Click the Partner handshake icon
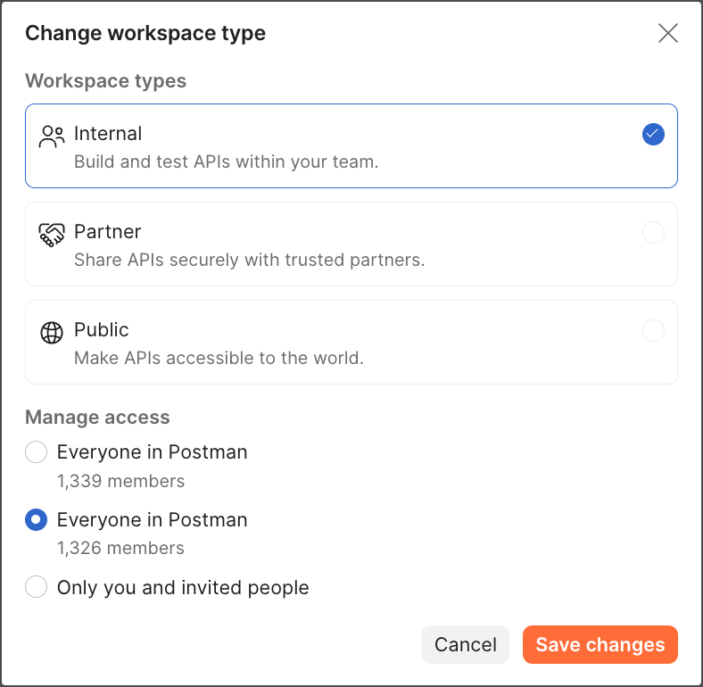Screen dimensions: 703x687 pyautogui.click(x=53, y=234)
